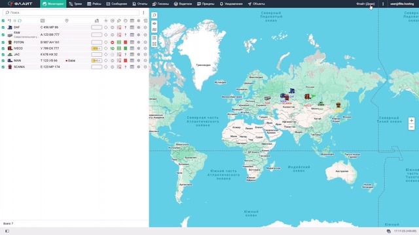419x235 pixels.
Task: Open the kebab menu in the top bar
Action: tap(383, 4)
